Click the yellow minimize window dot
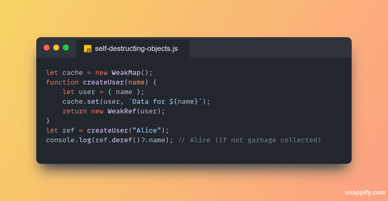 pos(56,47)
